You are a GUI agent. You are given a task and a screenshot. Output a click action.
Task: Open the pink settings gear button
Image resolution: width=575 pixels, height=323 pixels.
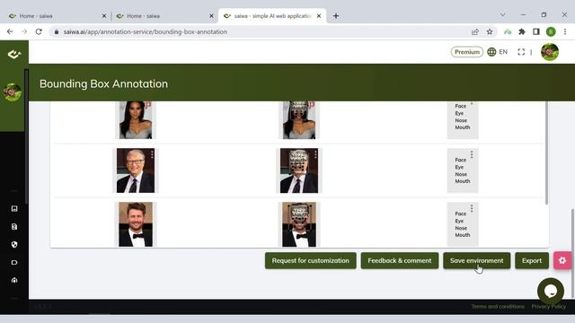coord(562,260)
